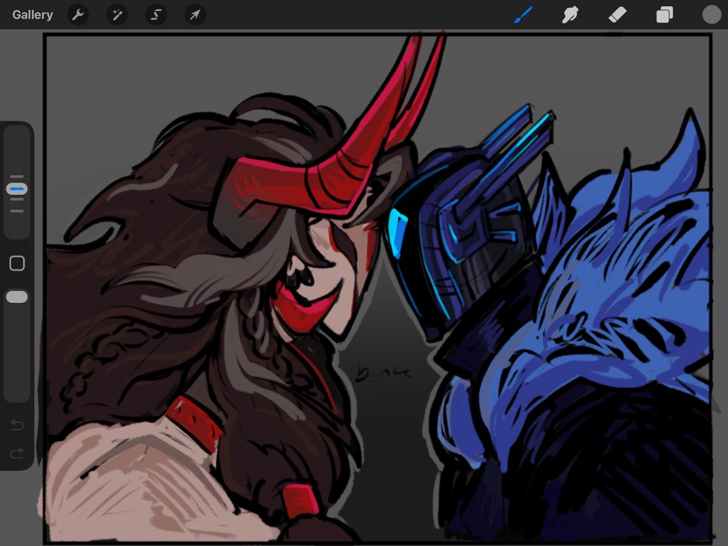This screenshot has height=546, width=728.
Task: Select the Brush tool
Action: pos(523,15)
